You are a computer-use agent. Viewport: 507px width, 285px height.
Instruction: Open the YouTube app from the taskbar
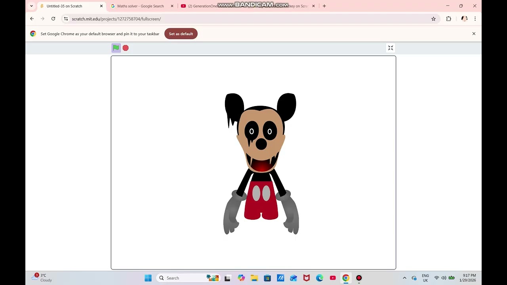(x=333, y=278)
